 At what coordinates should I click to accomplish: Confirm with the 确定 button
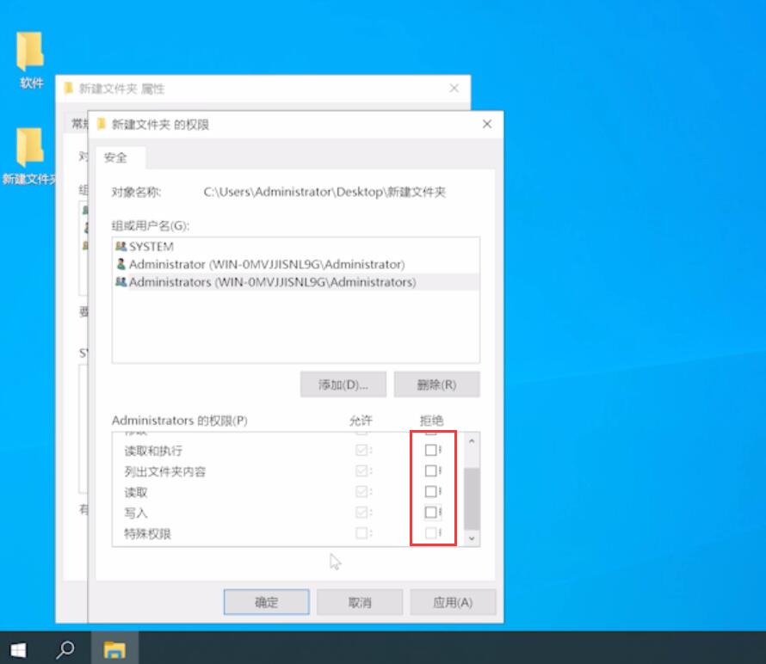[266, 602]
